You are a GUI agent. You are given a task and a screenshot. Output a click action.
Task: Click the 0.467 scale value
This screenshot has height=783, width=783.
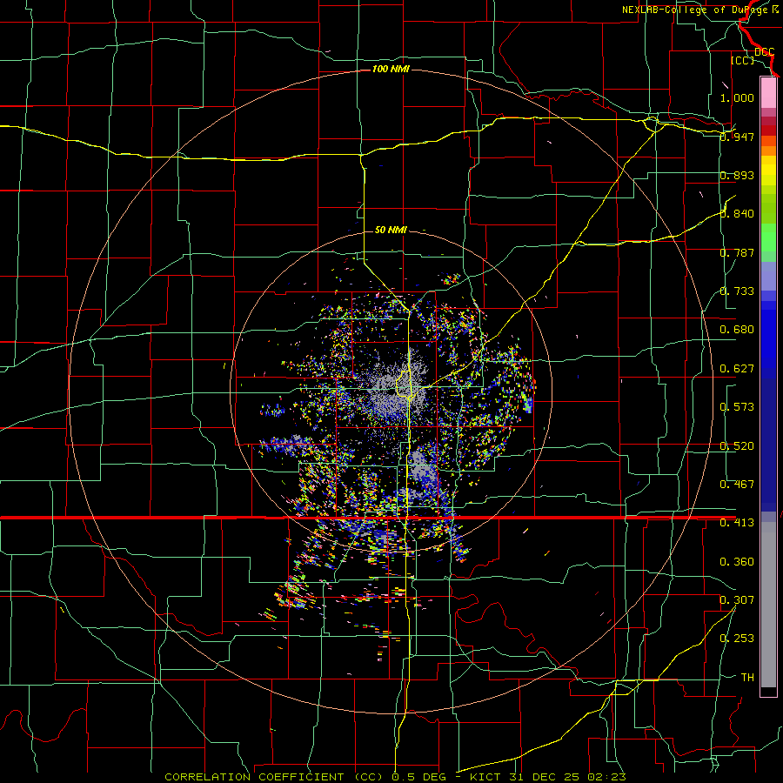pyautogui.click(x=737, y=485)
